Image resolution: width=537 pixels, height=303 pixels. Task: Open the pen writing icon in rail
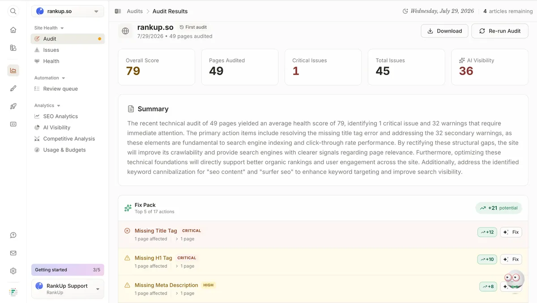pos(13,88)
